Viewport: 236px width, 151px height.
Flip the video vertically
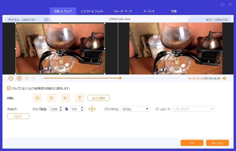coord(79,98)
